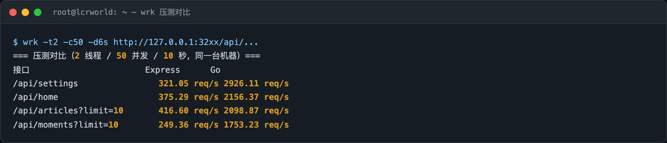
Task: Click the 接口 column header
Action: click(21, 70)
